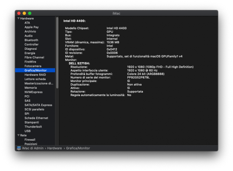Collapse the Hardware section triangle
233x171 pixels.
pyautogui.click(x=18, y=18)
